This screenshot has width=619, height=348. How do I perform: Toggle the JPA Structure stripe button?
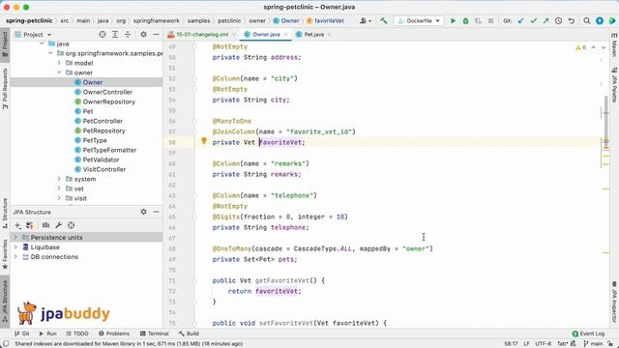pos(5,302)
